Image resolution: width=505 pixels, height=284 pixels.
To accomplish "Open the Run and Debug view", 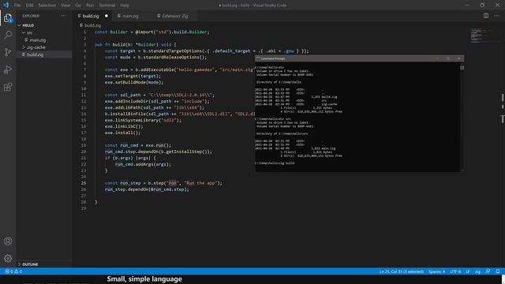I will pos(8,69).
